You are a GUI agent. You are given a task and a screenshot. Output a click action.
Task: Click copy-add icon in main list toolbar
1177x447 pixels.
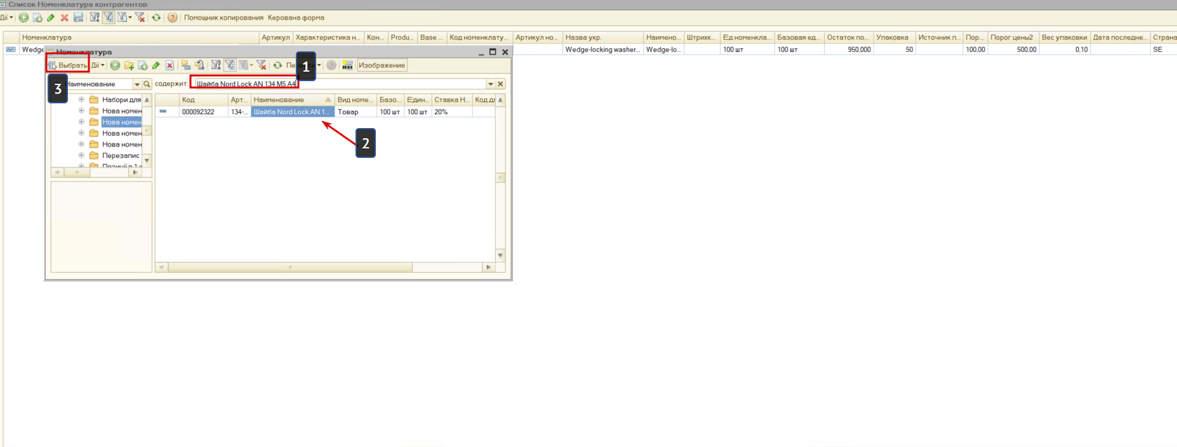(37, 18)
